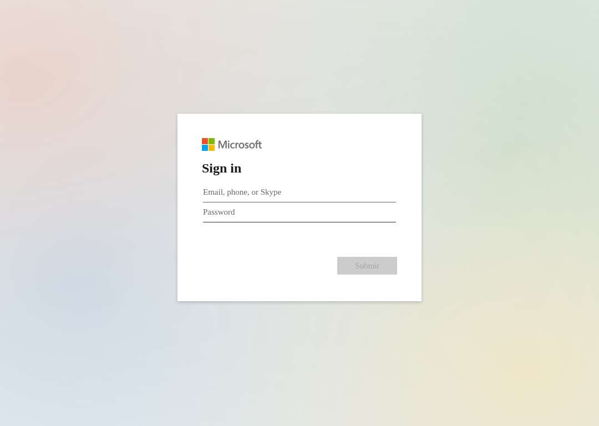The height and width of the screenshot is (426, 599).
Task: Select the Password input field
Action: [x=299, y=212]
